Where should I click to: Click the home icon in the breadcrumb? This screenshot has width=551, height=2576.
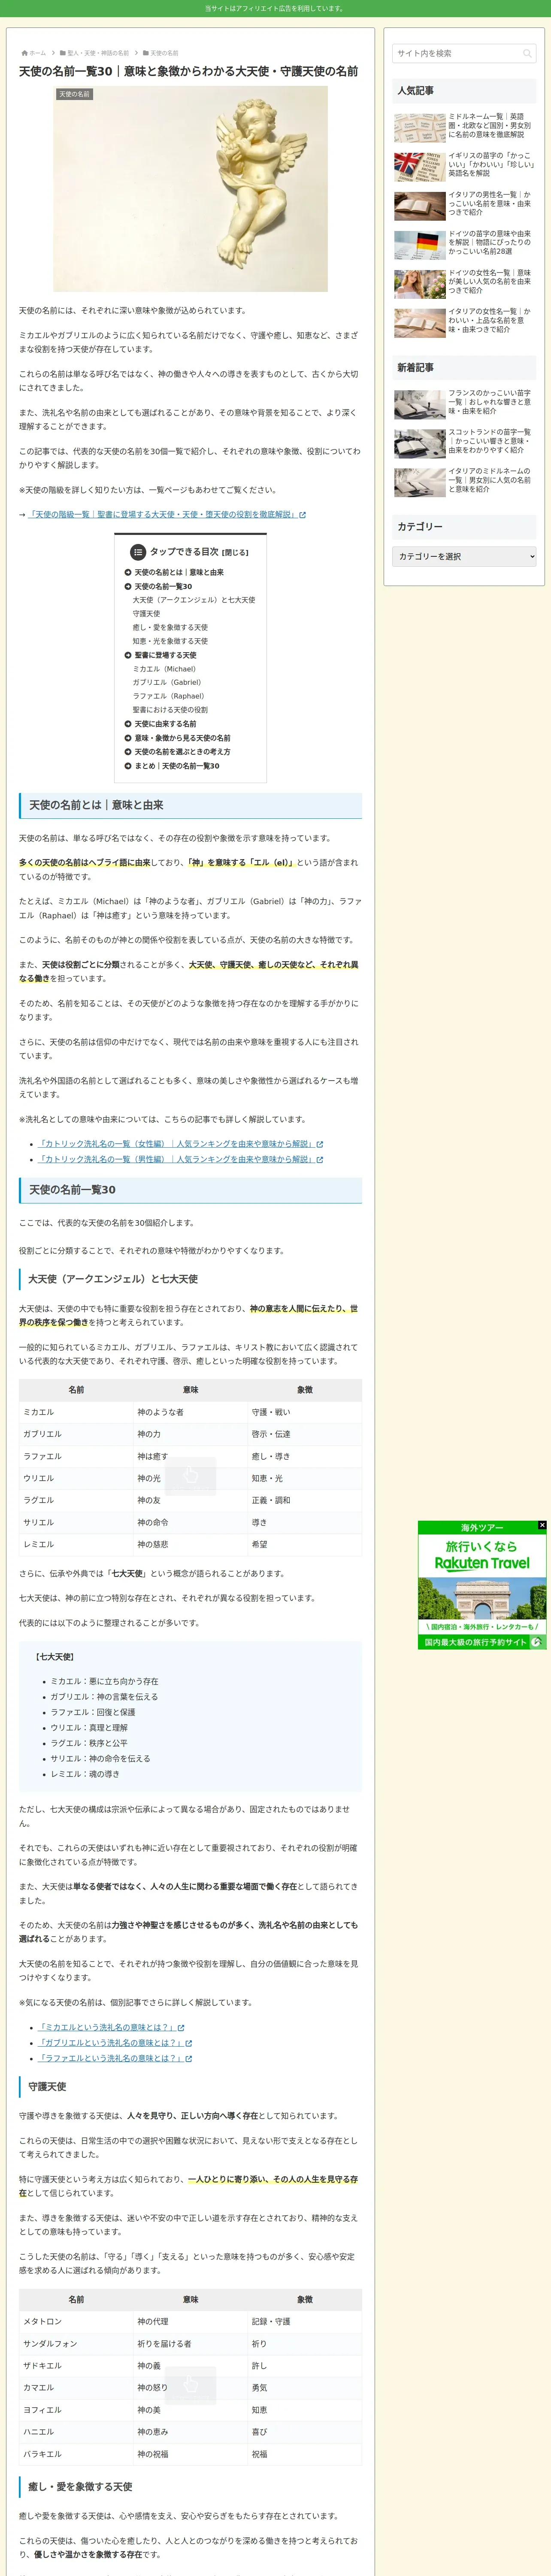(x=24, y=53)
